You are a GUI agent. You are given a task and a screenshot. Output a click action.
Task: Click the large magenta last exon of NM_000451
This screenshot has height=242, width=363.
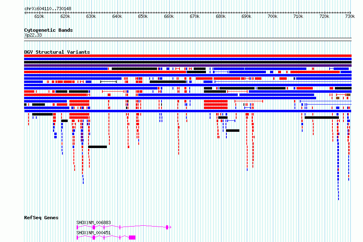pyautogui.click(x=132, y=238)
